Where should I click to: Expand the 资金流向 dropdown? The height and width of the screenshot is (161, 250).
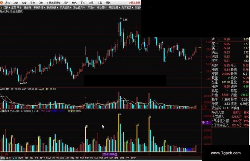pos(79,8)
